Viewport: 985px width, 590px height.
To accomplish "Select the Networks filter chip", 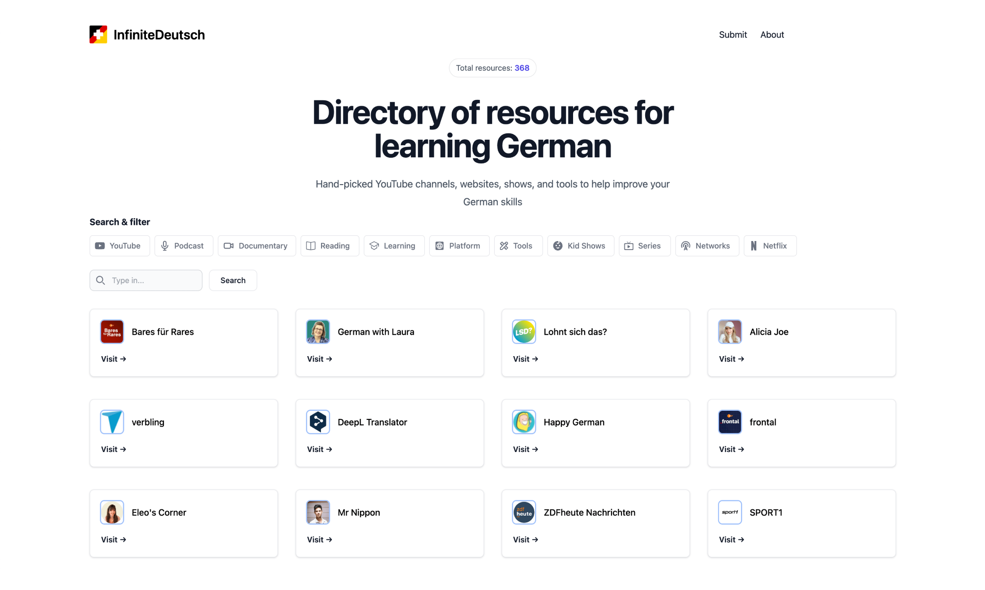I will (707, 245).
